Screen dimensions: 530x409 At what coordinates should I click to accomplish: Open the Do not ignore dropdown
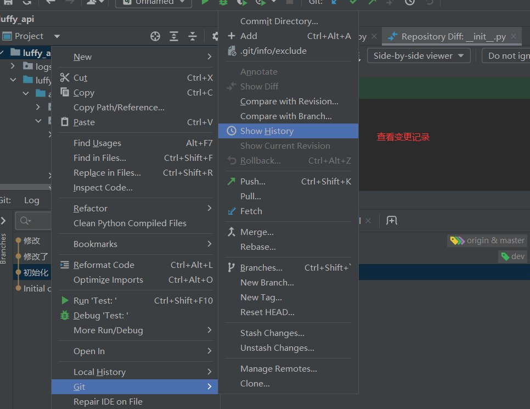(506, 55)
